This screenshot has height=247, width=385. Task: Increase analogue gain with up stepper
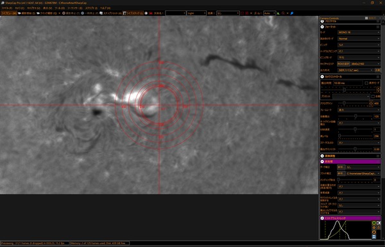371,102
